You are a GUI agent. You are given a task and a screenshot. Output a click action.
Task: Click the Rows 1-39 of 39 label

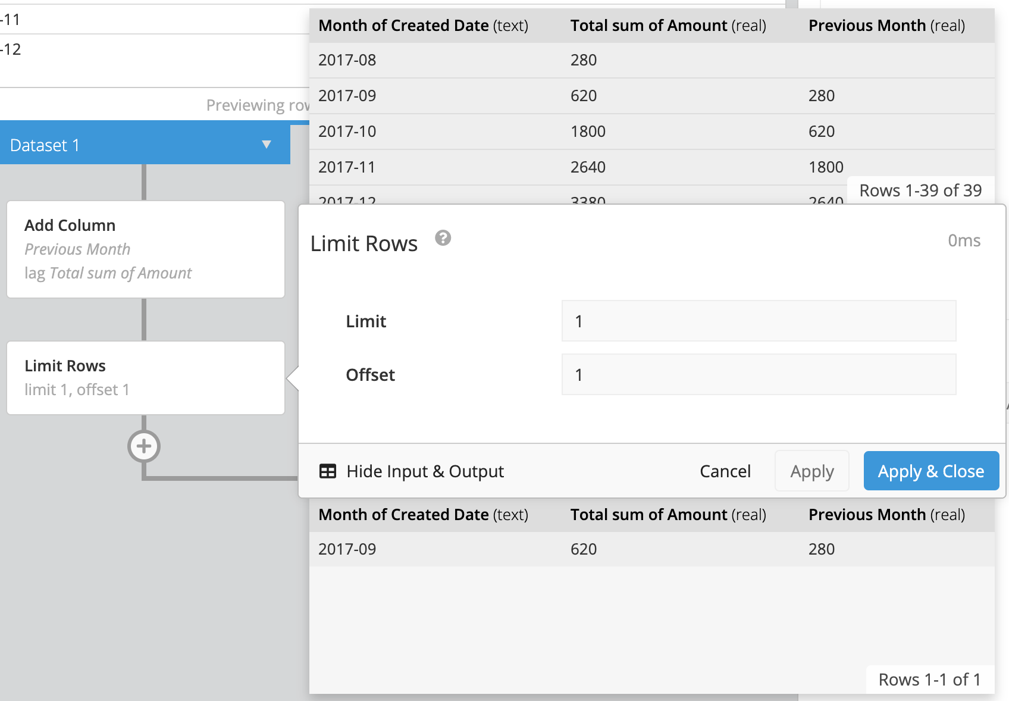[x=920, y=190]
